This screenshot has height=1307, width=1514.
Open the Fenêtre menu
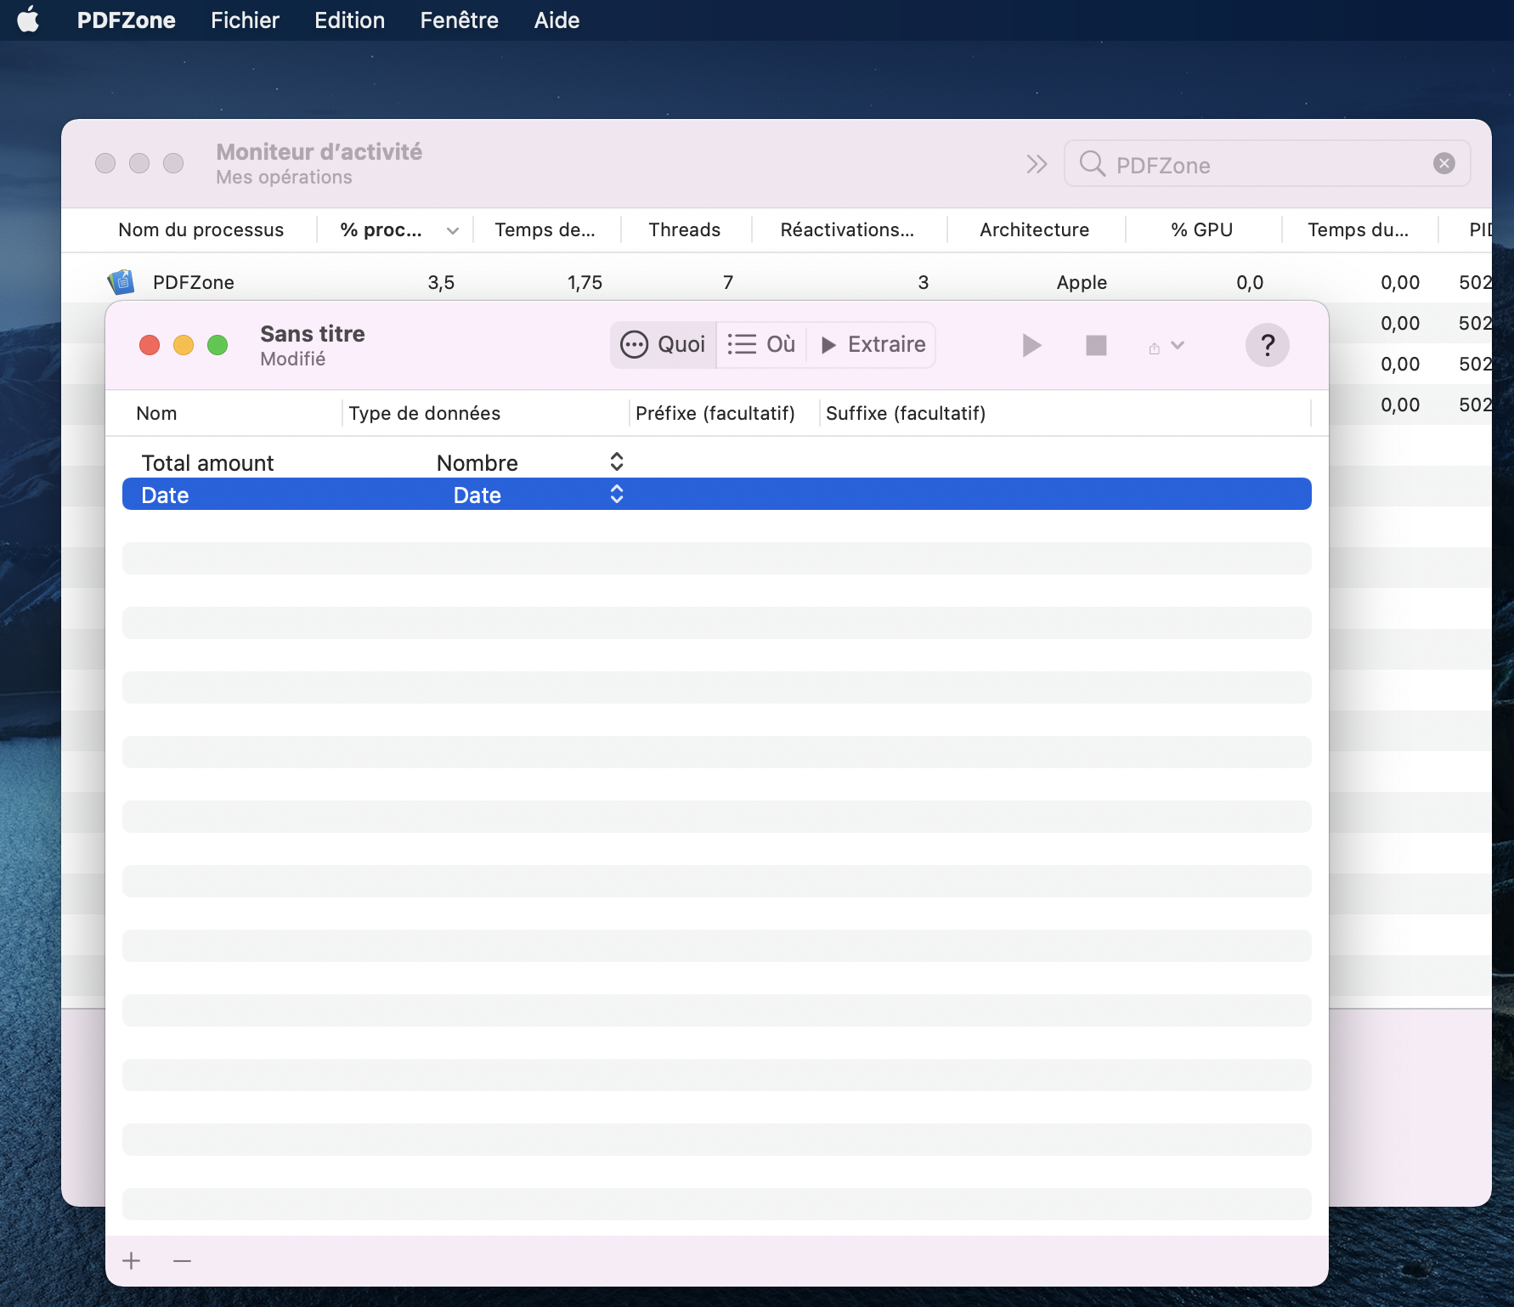pyautogui.click(x=459, y=20)
